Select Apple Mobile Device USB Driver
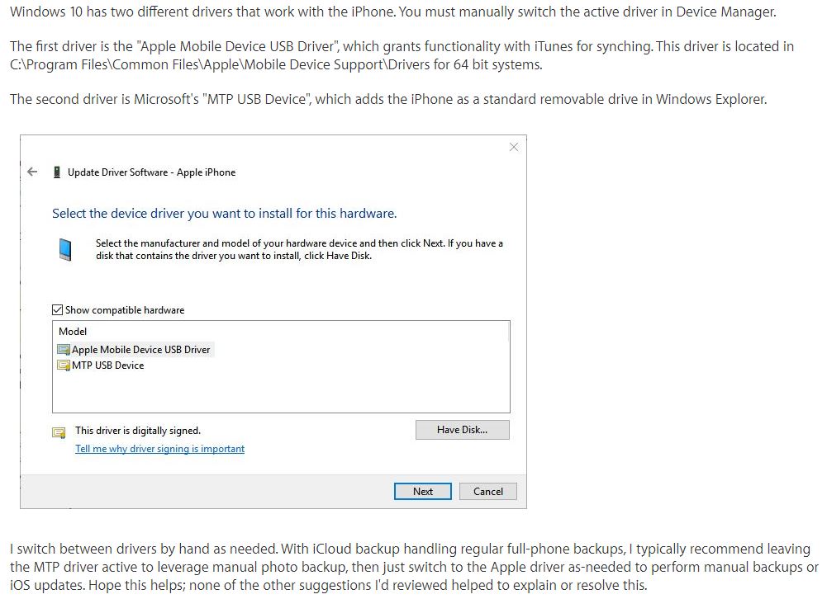The image size is (827, 599). (135, 349)
